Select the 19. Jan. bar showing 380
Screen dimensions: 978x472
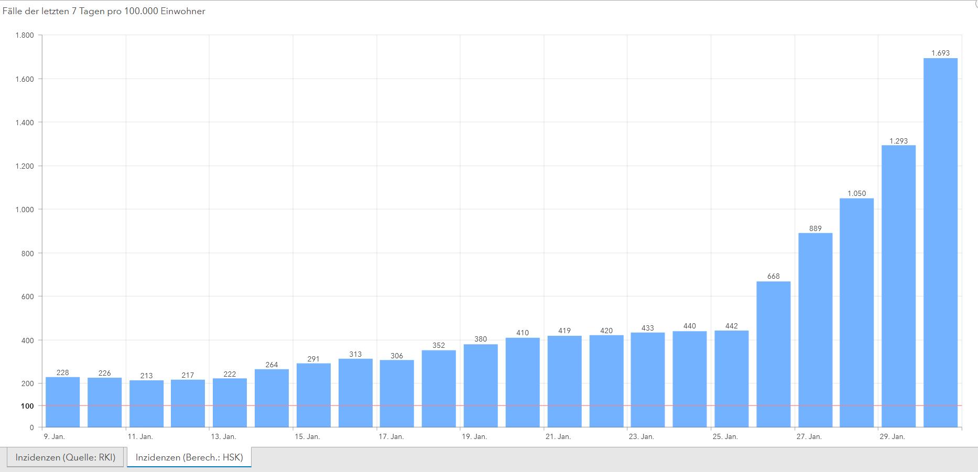click(481, 386)
